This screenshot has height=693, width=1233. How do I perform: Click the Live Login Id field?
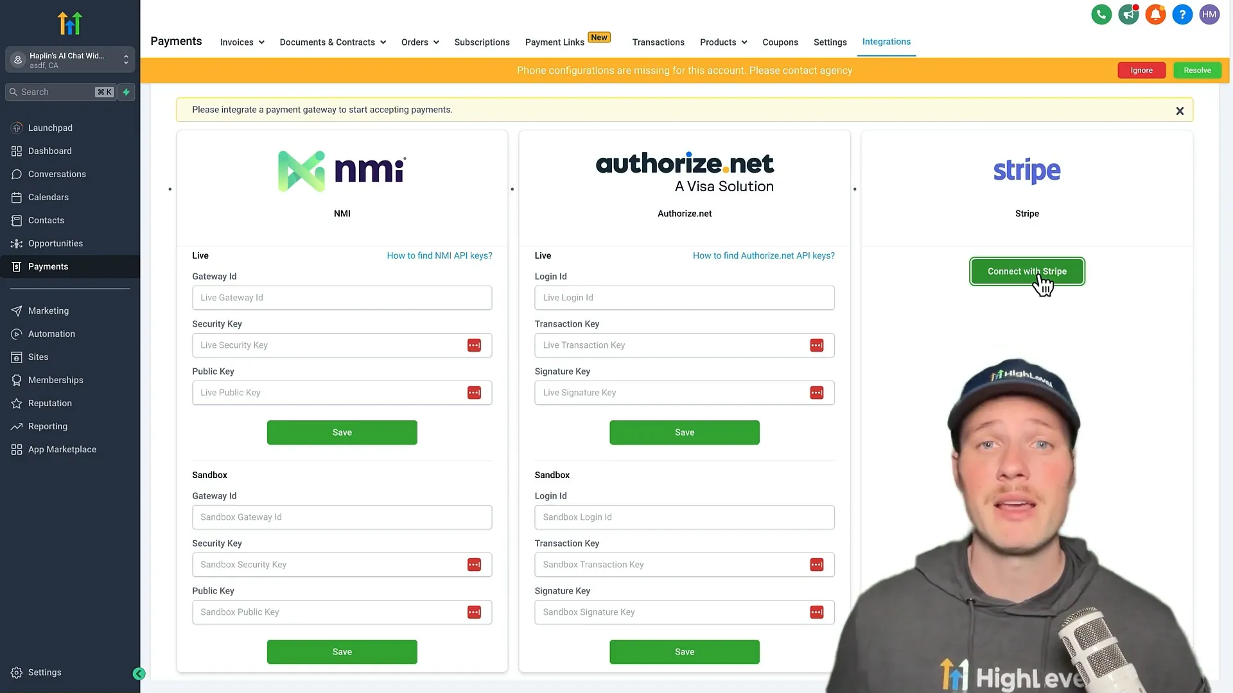click(684, 298)
